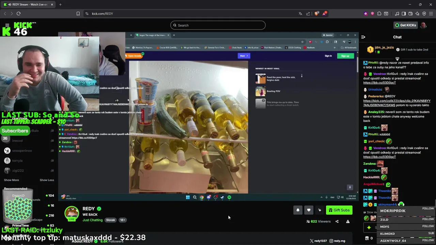
Task: Click the Slovak language tag
Action: point(111,220)
